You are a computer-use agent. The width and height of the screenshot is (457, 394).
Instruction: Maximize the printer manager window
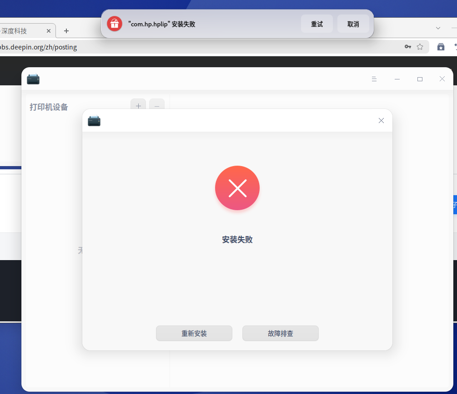420,79
